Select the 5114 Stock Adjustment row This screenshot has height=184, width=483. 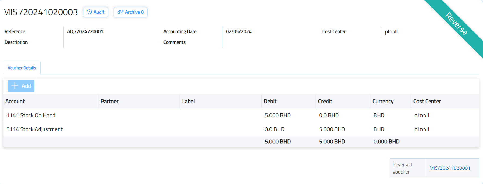35,129
